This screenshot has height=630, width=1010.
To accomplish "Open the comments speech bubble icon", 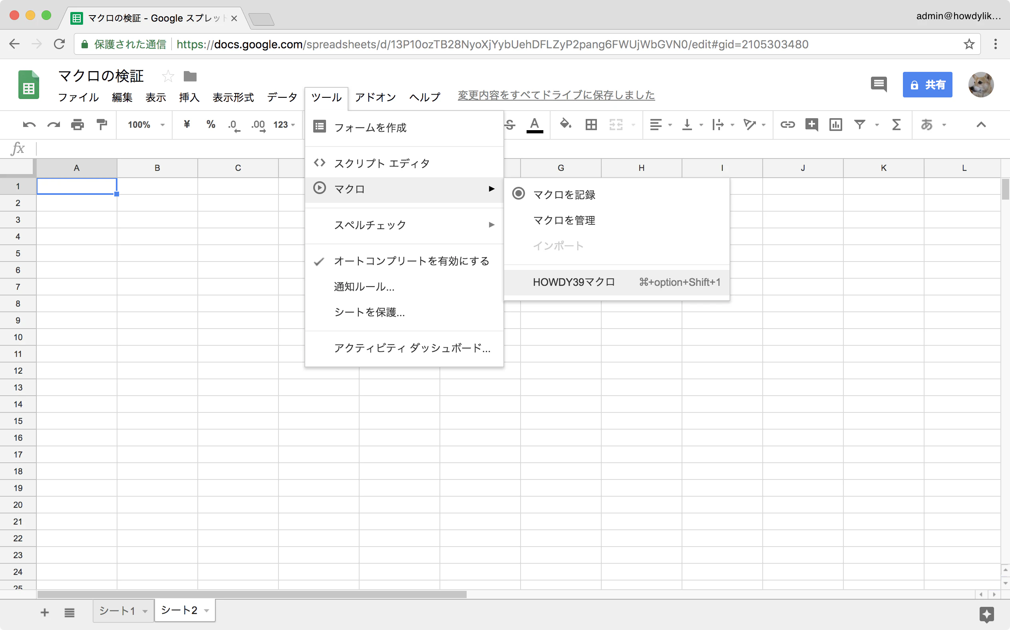I will [879, 85].
